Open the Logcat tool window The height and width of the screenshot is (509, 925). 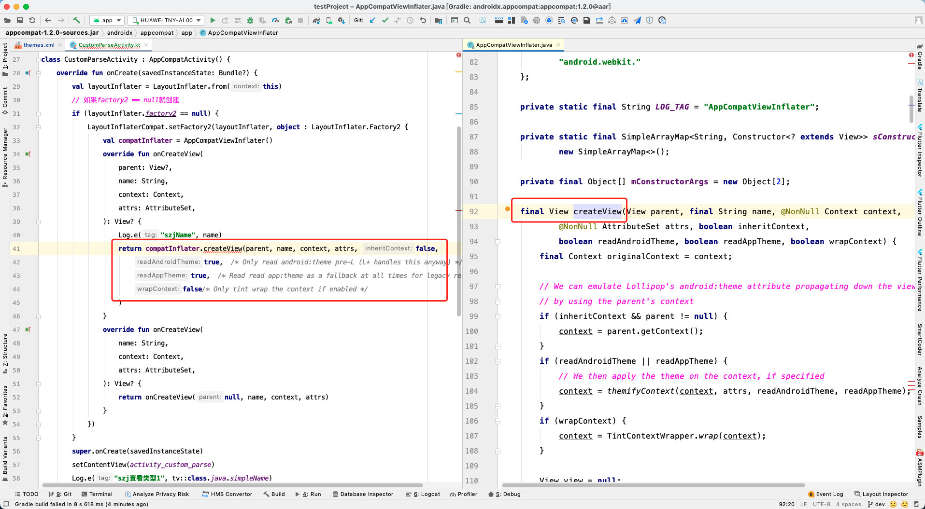point(423,494)
